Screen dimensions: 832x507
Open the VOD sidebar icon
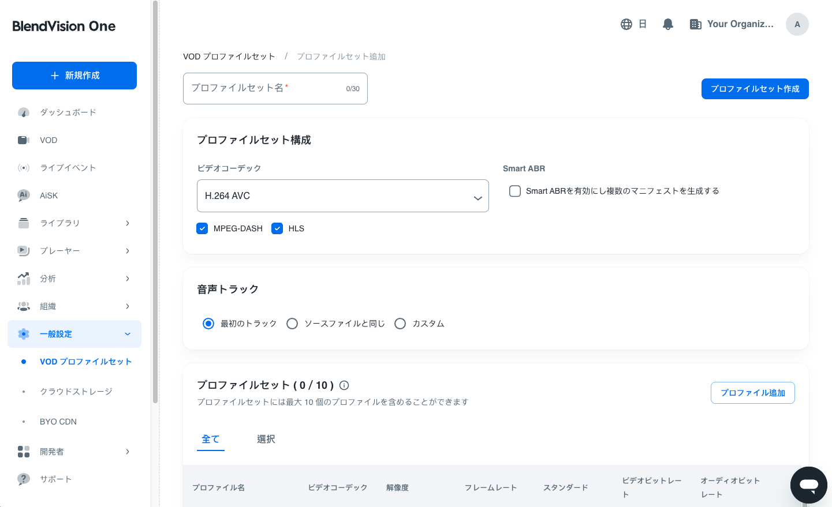tap(24, 140)
